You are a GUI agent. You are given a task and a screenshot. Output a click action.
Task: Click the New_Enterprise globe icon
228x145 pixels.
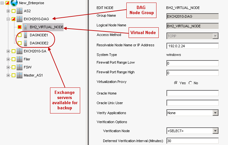click(x=14, y=3)
